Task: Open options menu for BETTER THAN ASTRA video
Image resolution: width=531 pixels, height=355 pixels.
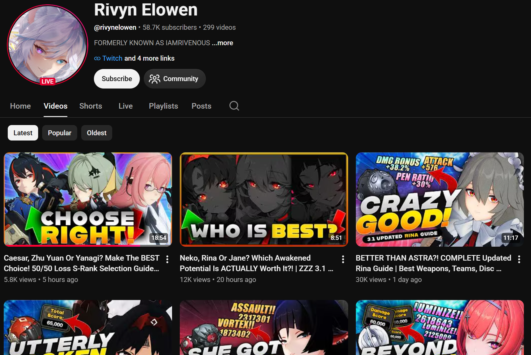Action: [519, 259]
